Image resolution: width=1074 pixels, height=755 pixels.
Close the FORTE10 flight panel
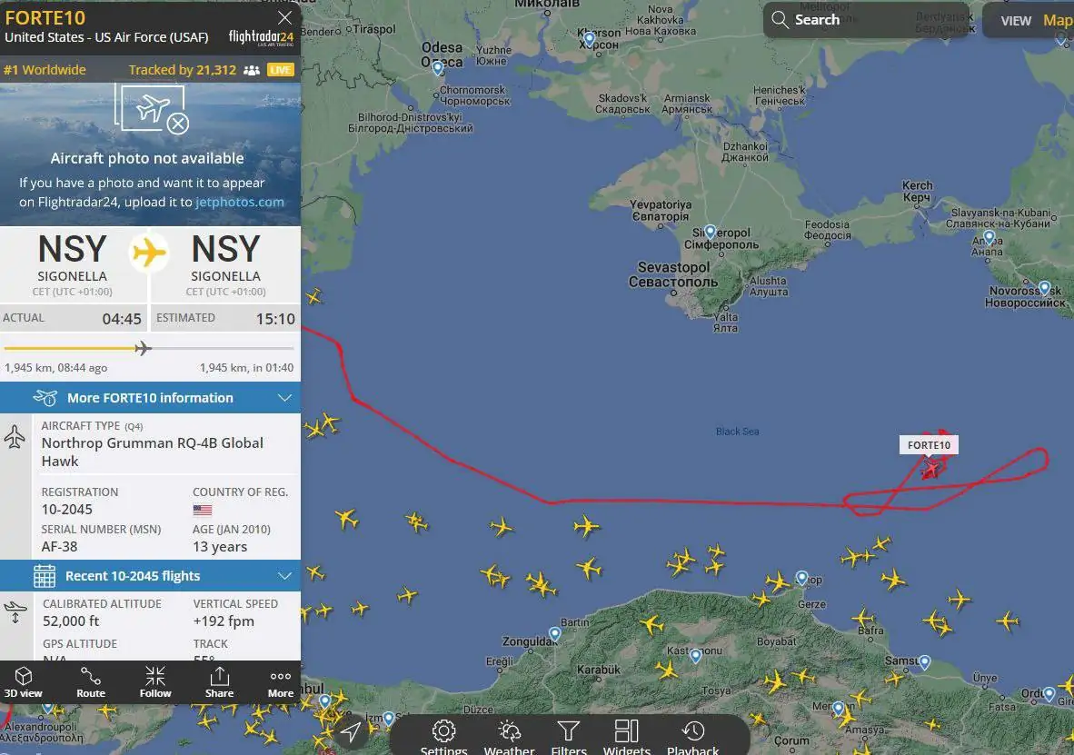tap(285, 18)
